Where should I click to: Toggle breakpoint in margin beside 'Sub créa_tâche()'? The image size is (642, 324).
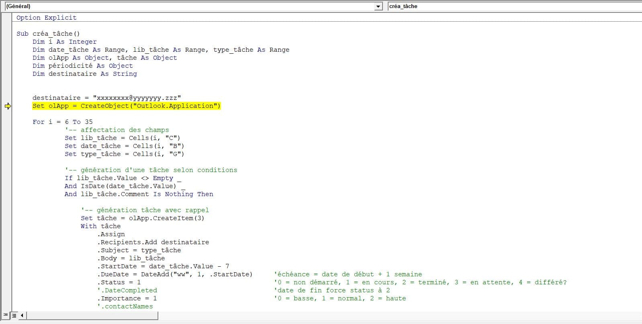click(8, 34)
